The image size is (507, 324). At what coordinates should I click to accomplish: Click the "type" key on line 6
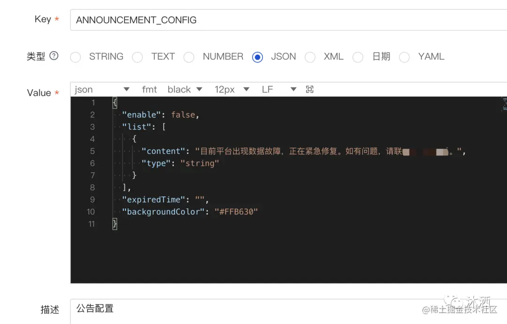[x=156, y=163]
